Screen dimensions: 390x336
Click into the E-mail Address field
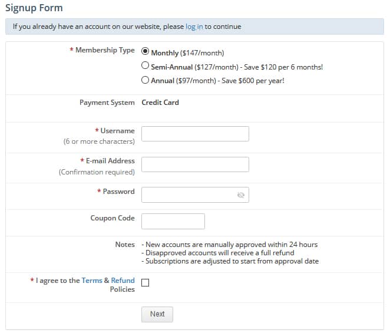pyautogui.click(x=195, y=164)
